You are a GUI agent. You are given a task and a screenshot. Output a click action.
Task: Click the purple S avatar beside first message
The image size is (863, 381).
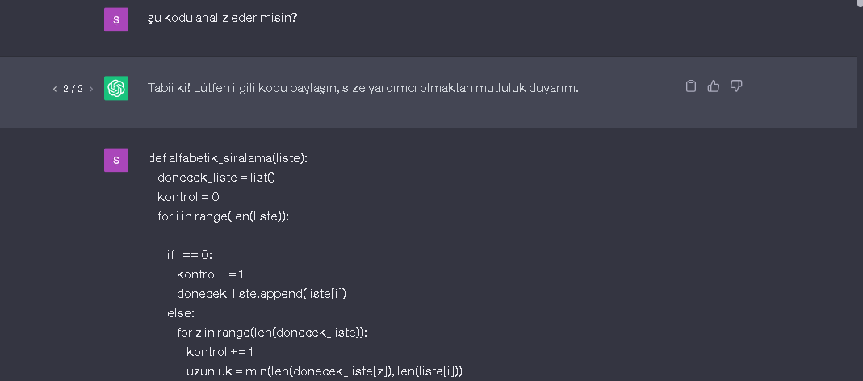coord(116,20)
